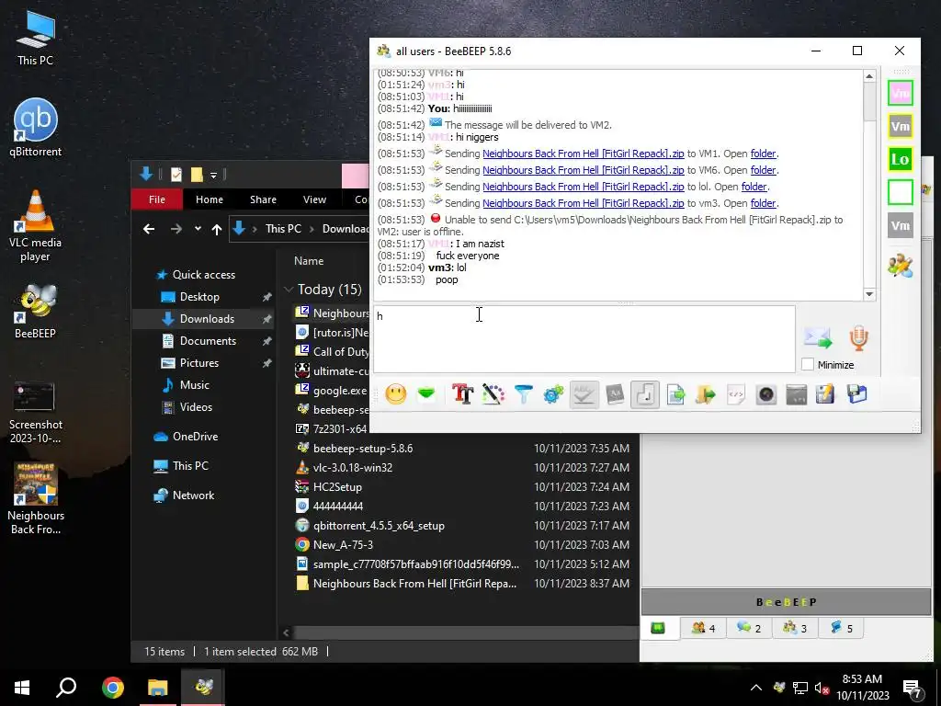
Task: Open folder link in the VM6 row
Action: [x=763, y=170]
